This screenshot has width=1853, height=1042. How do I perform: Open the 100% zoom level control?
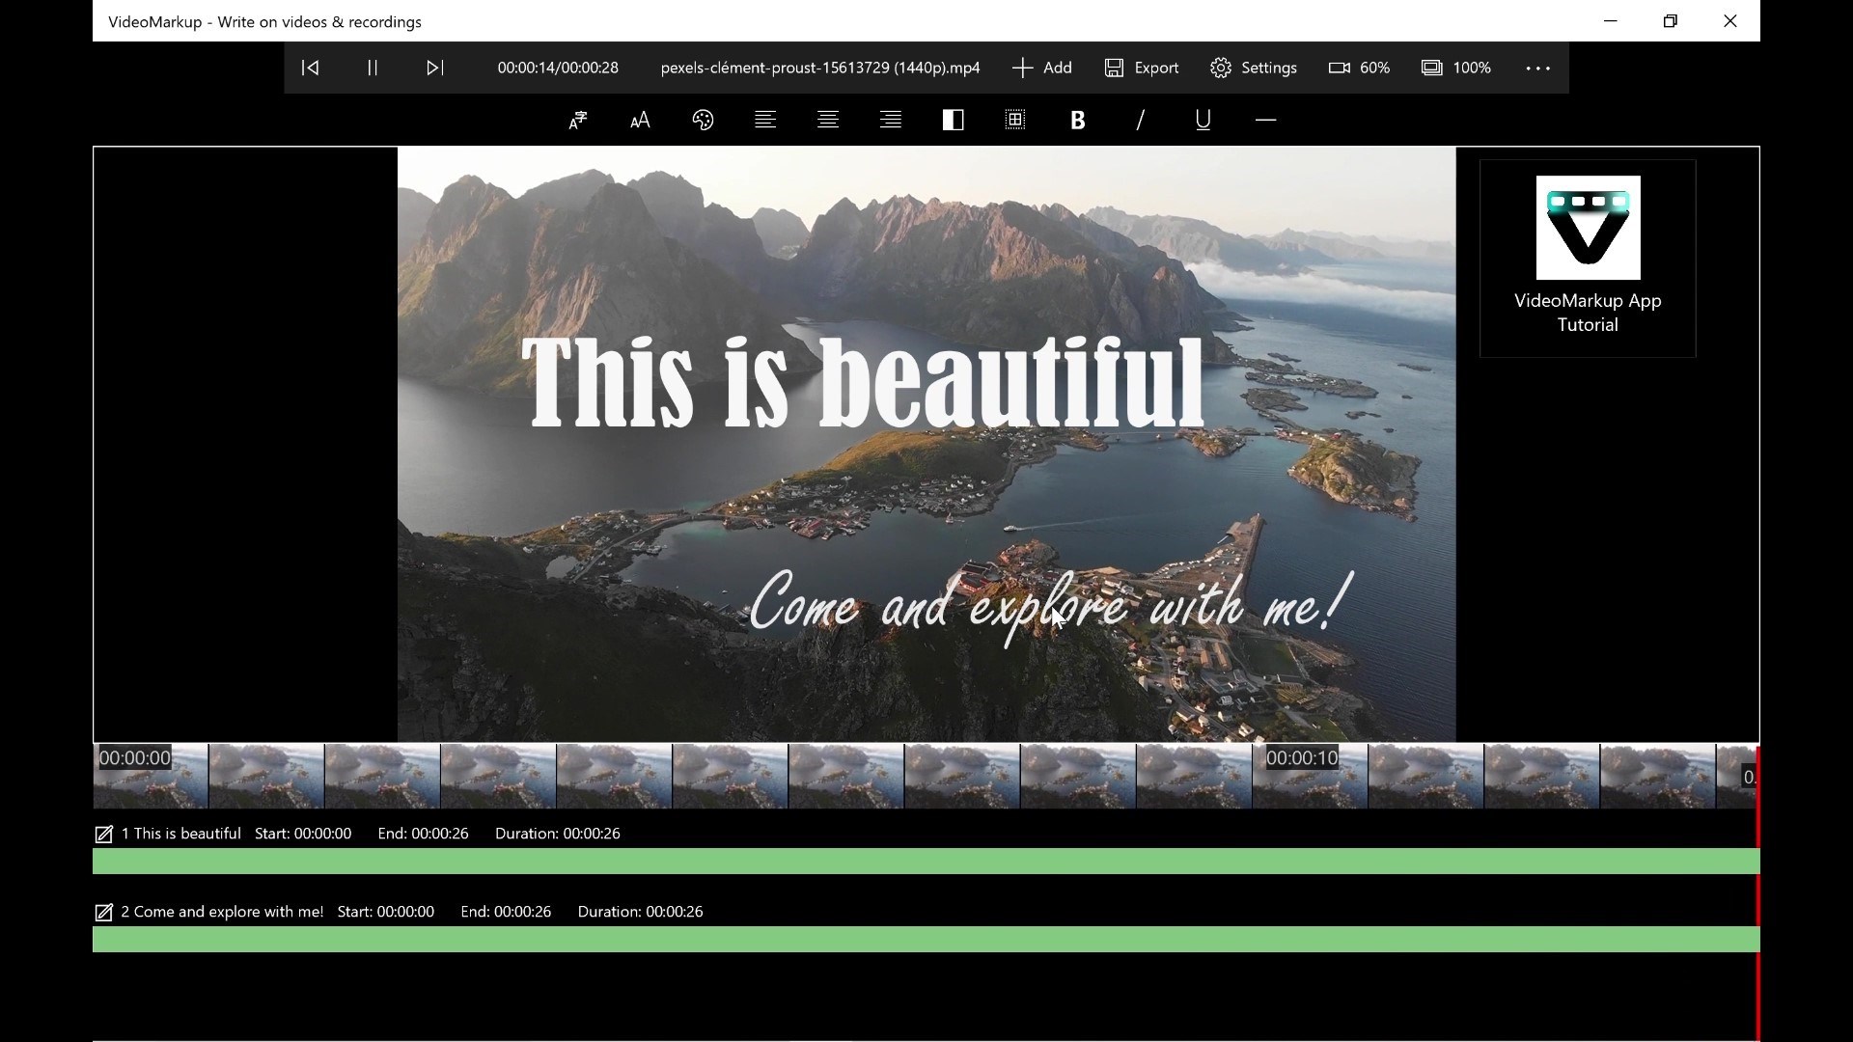click(x=1455, y=68)
